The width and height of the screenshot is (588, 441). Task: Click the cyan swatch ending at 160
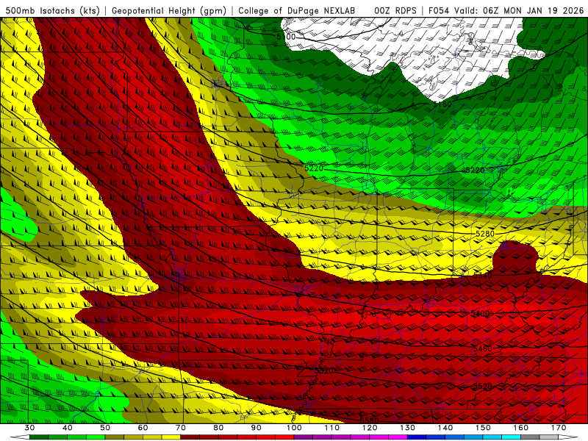tap(512, 437)
